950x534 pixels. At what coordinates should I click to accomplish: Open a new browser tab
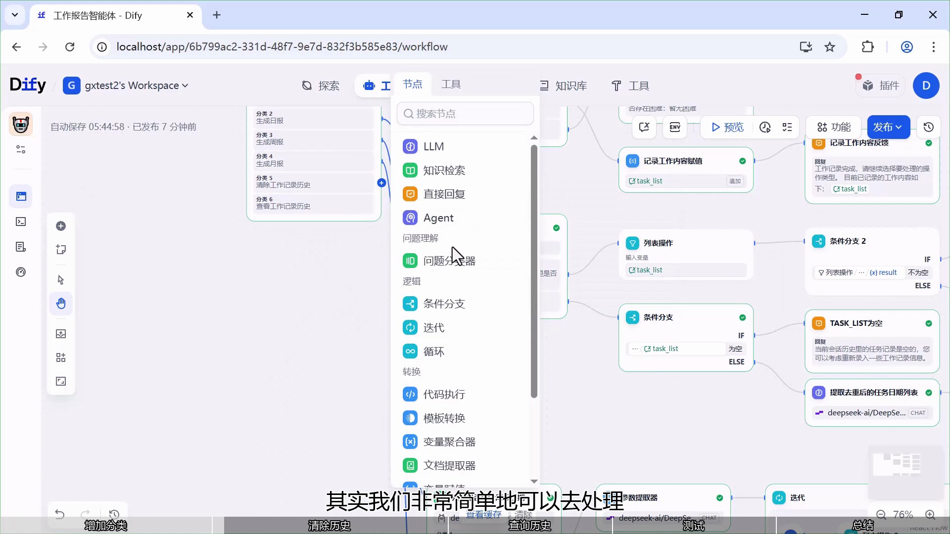(217, 15)
